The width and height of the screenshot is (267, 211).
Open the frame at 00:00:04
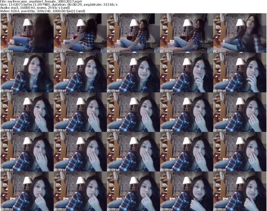tap(186, 33)
